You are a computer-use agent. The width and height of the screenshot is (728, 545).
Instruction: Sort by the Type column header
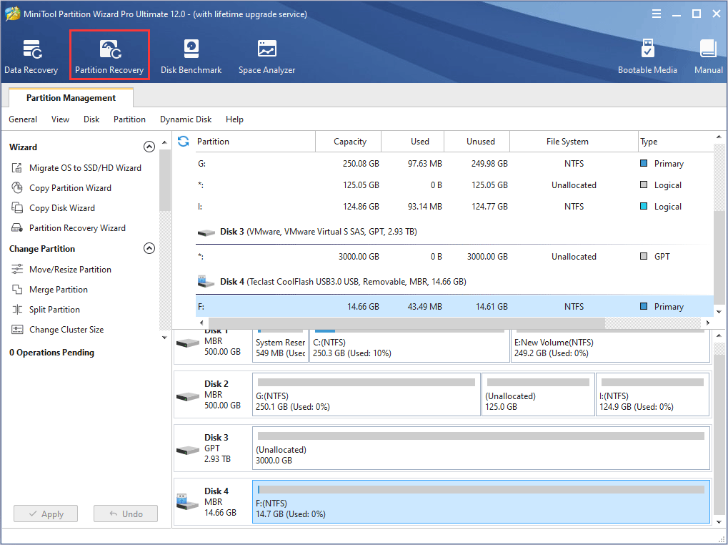pos(676,141)
